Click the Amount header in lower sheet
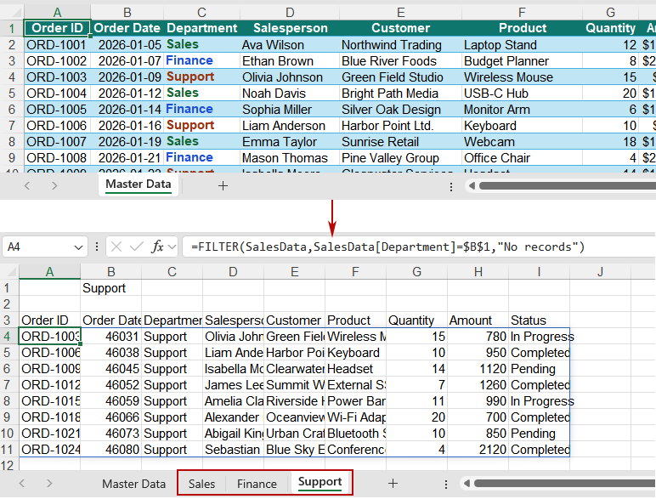This screenshot has height=499, width=656. pos(478,320)
